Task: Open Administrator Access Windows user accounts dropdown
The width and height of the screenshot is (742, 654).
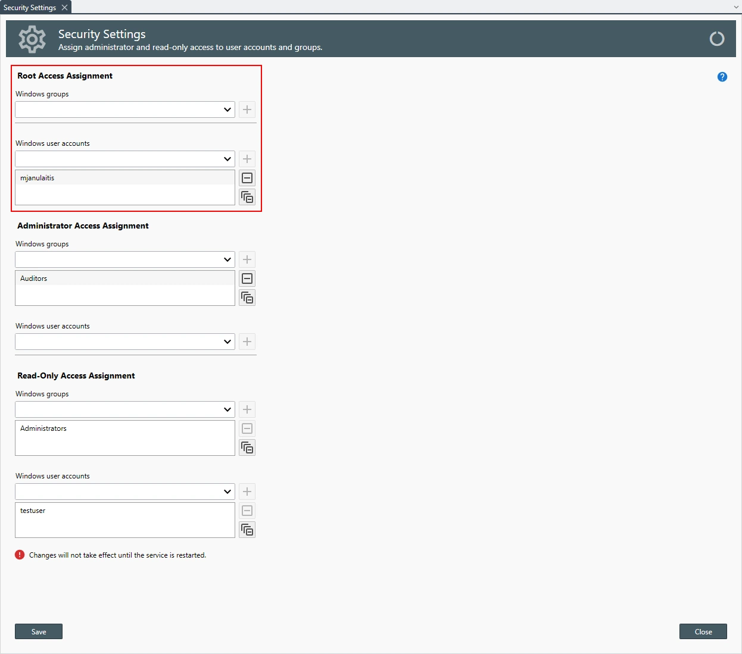Action: click(125, 342)
